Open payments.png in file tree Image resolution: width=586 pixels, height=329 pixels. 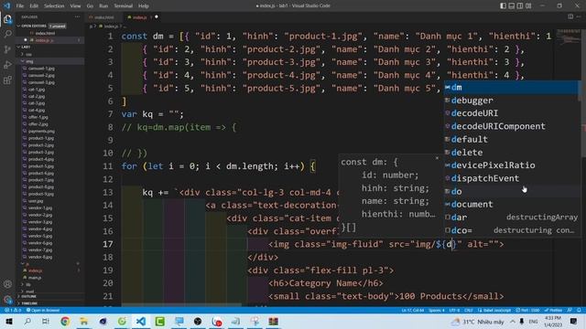tap(41, 132)
